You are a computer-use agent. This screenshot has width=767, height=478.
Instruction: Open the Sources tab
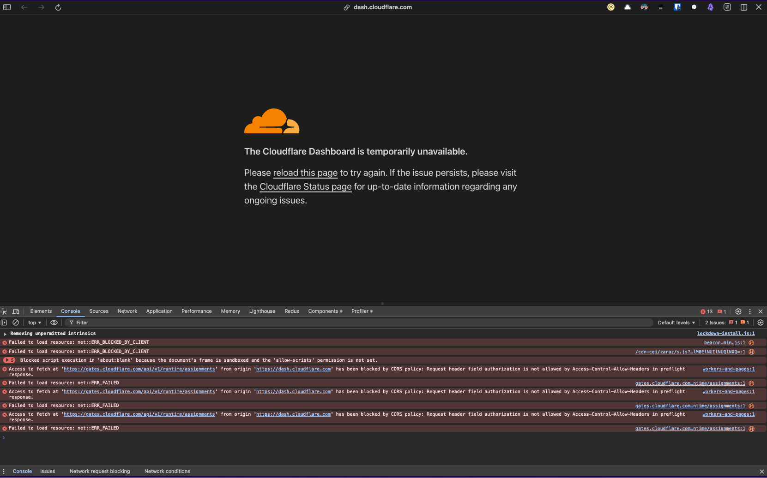coord(99,311)
